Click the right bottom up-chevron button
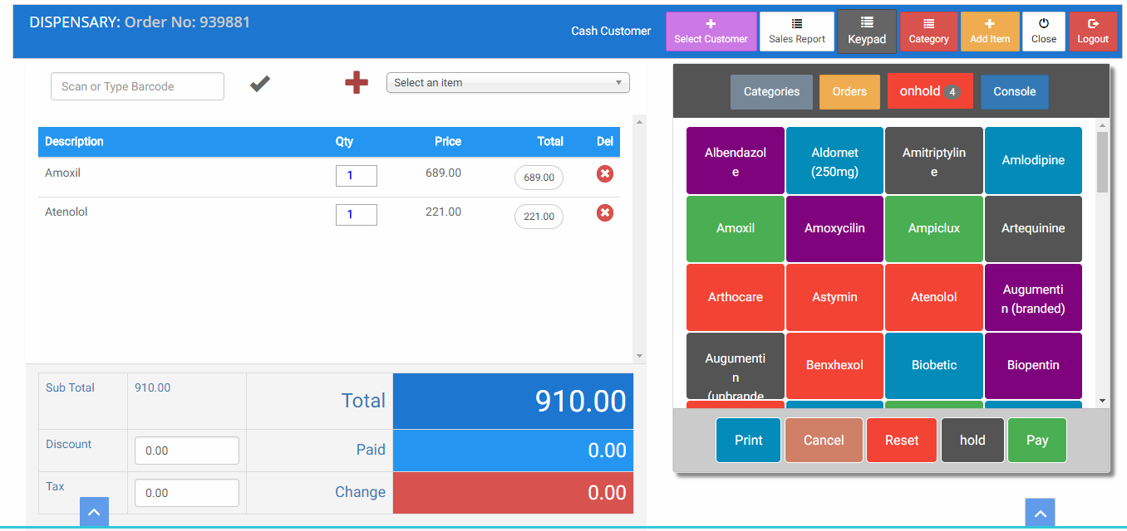The image size is (1127, 531). (x=1040, y=514)
